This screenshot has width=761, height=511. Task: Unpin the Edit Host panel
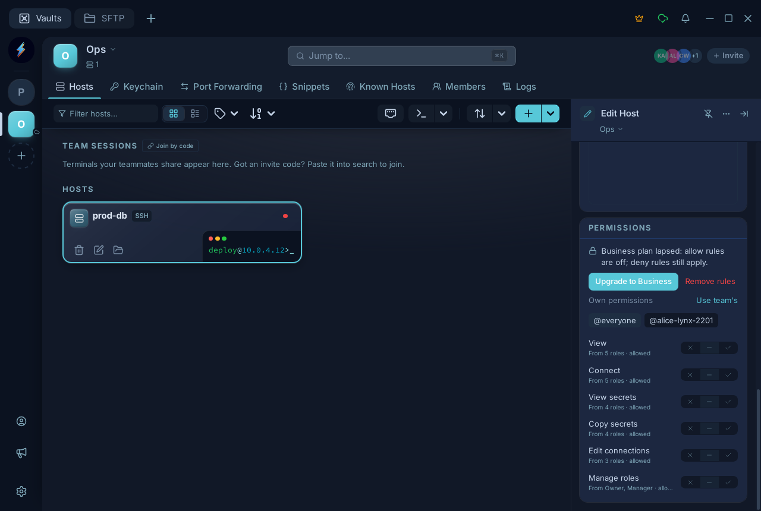point(708,113)
